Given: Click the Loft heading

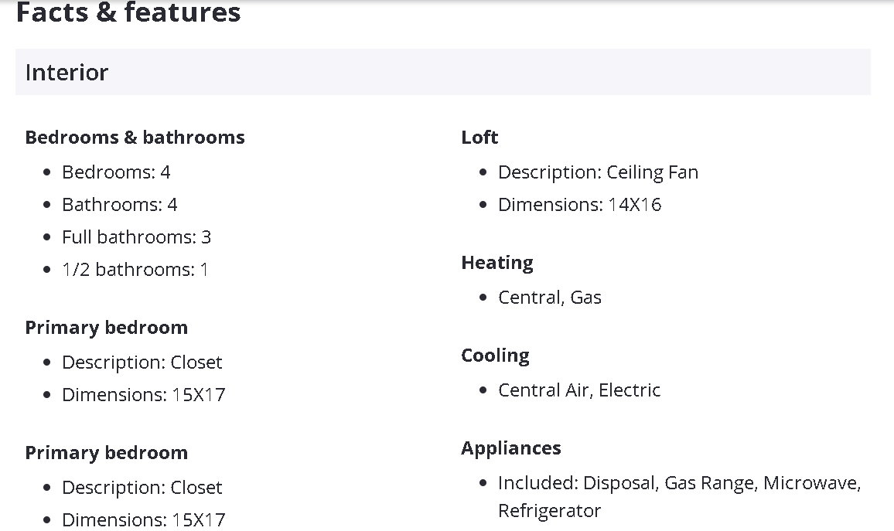Looking at the screenshot, I should [x=479, y=138].
